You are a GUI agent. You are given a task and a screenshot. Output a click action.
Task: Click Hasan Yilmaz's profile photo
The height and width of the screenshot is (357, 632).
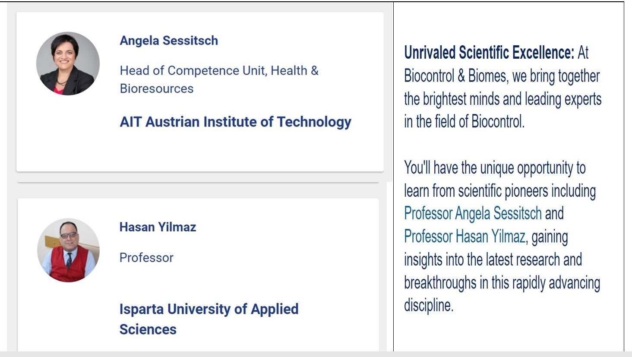[x=68, y=250]
